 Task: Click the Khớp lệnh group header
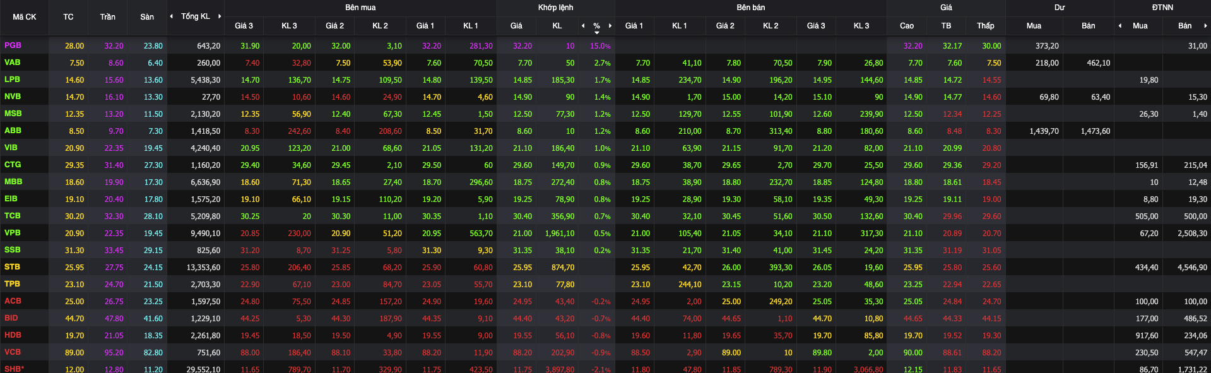coord(555,8)
